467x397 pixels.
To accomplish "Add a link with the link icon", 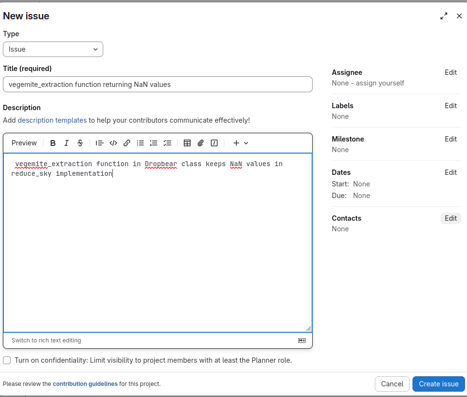I will (127, 143).
